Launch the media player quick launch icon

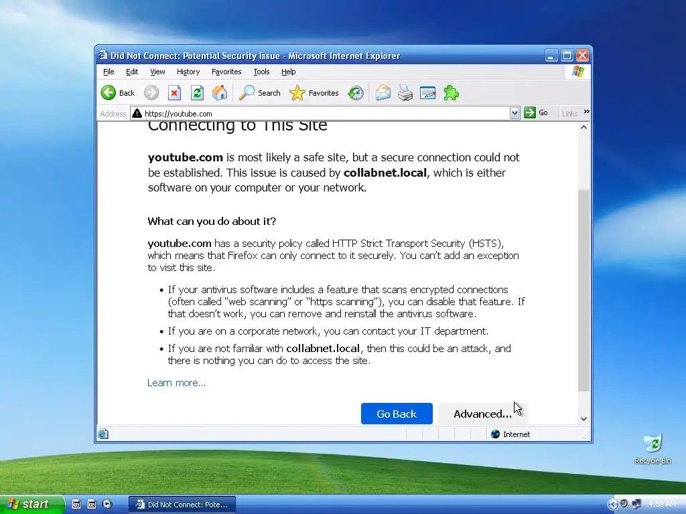pos(107,504)
